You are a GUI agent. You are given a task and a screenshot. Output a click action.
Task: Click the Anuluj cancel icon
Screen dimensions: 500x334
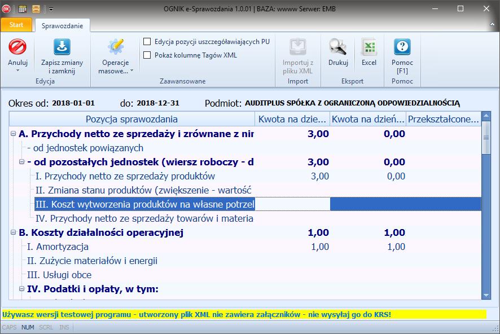pos(17,47)
